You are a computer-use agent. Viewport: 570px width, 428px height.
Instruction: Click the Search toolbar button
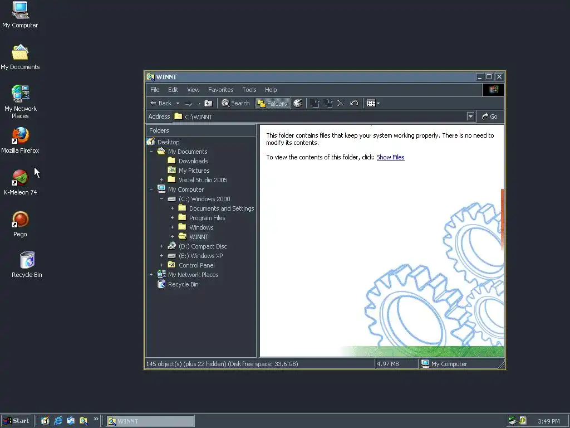tap(235, 103)
